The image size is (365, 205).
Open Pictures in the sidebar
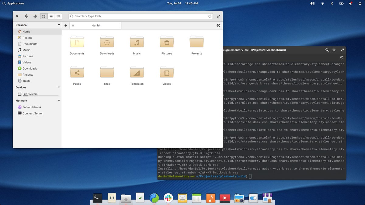37,56
